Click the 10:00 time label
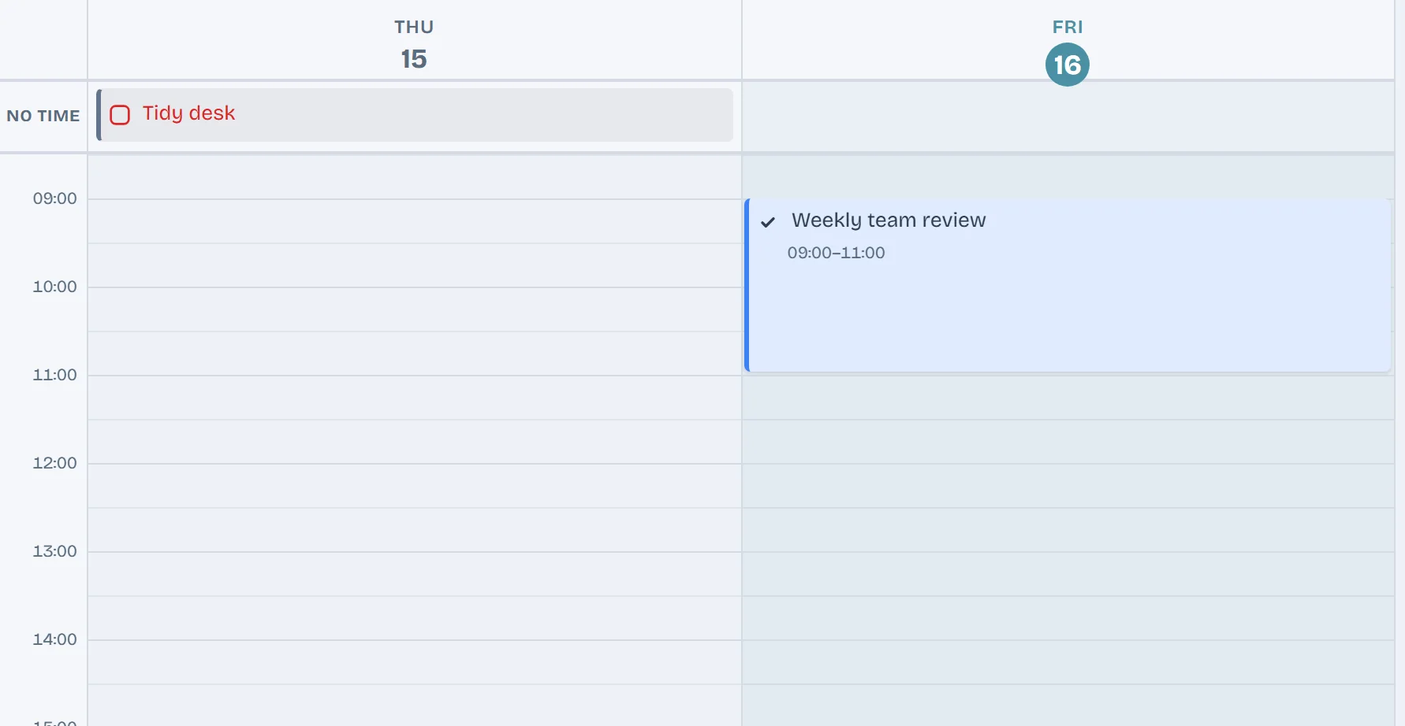The image size is (1405, 726). coord(55,287)
